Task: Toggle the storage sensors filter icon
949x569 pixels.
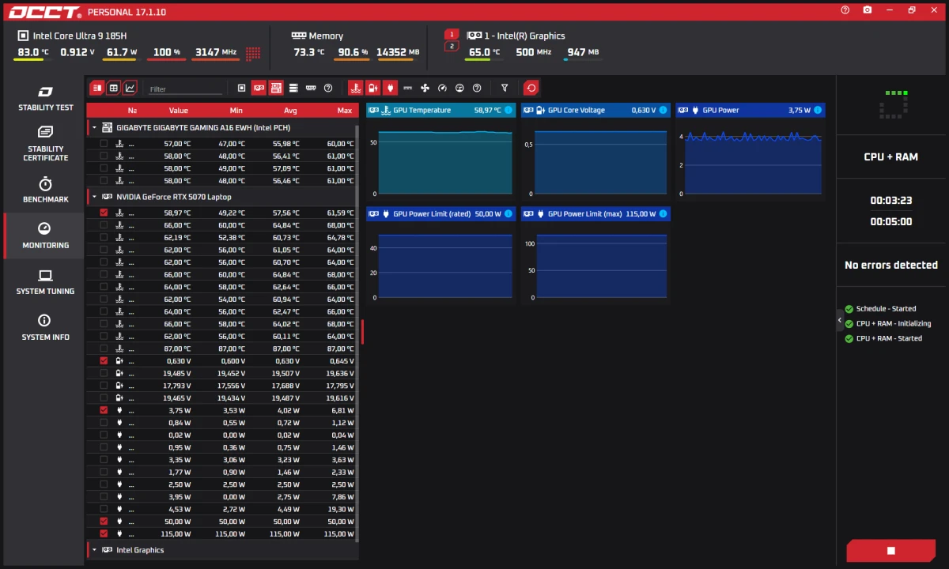Action: coord(293,88)
